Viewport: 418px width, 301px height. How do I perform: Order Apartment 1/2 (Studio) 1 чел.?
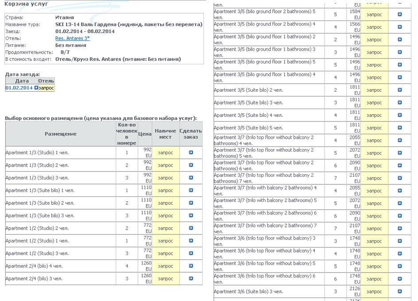coord(191,240)
